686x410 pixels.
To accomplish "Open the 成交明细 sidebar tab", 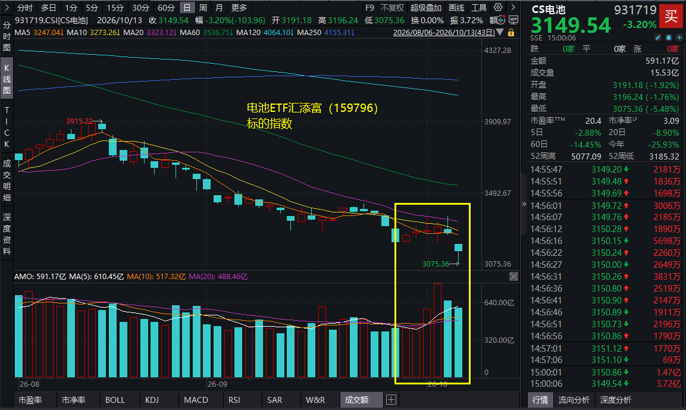I will click(7, 181).
